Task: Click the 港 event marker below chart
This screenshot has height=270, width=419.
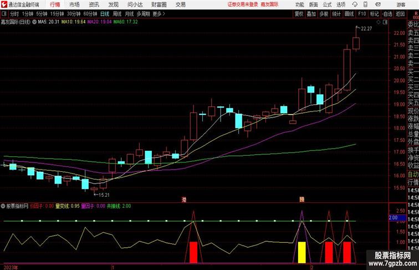Action: 184,200
